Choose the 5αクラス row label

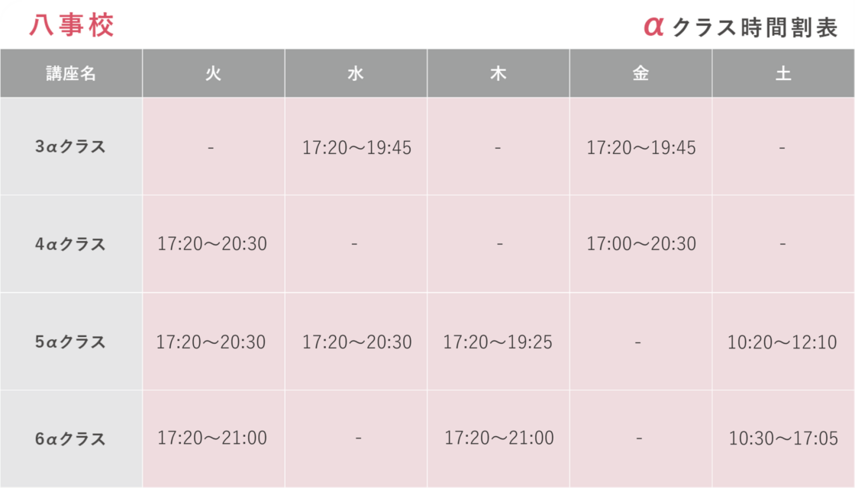coord(70,342)
